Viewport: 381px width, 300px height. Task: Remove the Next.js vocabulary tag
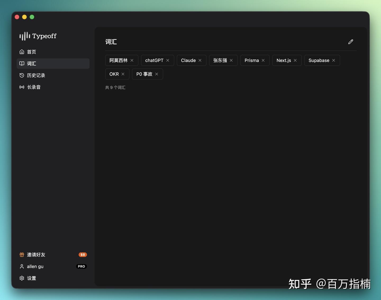[295, 60]
